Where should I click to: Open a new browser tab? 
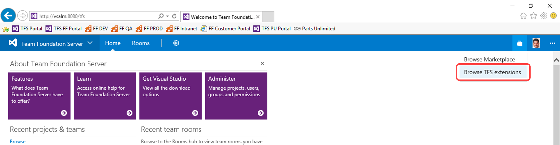click(268, 17)
